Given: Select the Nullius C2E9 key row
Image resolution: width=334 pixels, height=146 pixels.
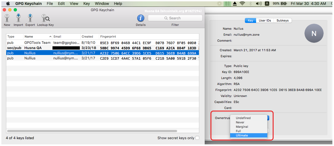Looking at the screenshot, I should point(102,58).
